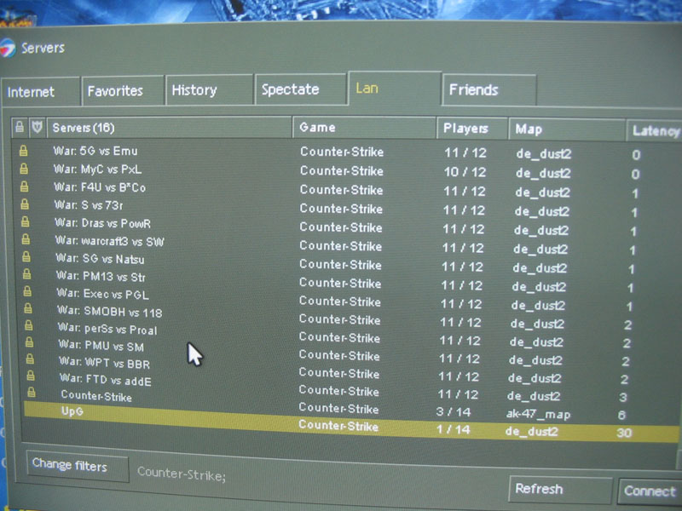
Task: Click the lock icon for War: warcraft3 vs SW
Action: click(26, 239)
